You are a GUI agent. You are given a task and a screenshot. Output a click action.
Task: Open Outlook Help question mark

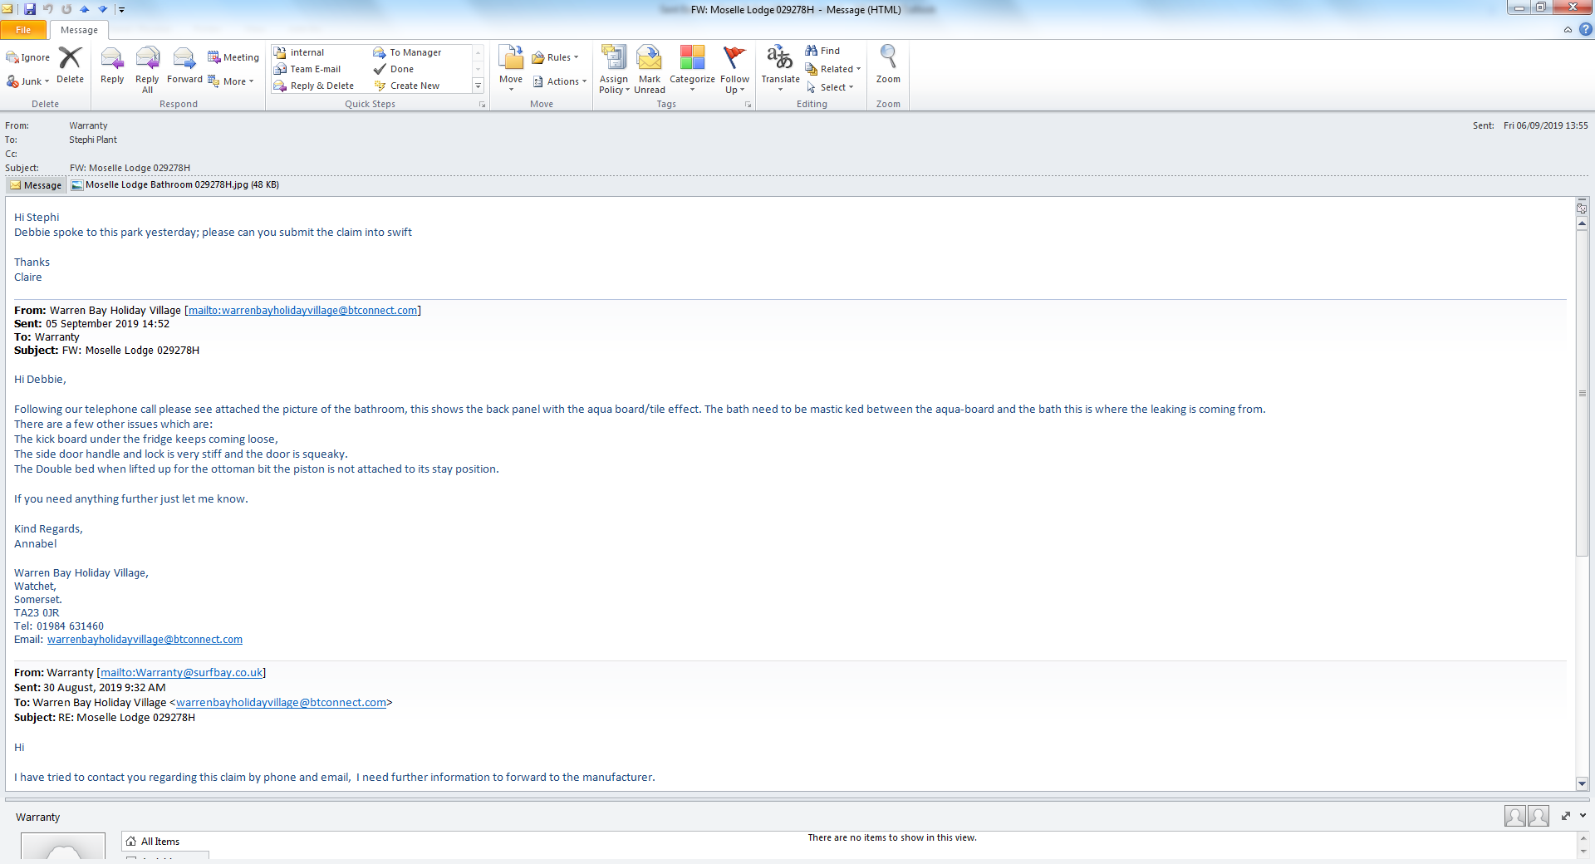tap(1586, 29)
